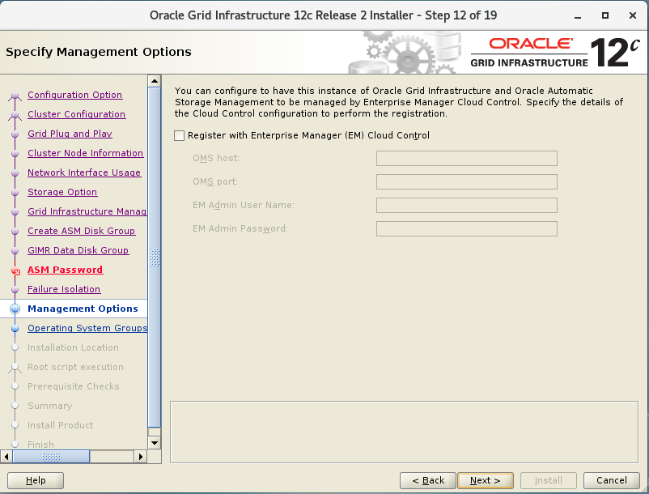Viewport: 649px width, 494px height.
Task: Click the Configuration Option step marker icon
Action: (15, 96)
